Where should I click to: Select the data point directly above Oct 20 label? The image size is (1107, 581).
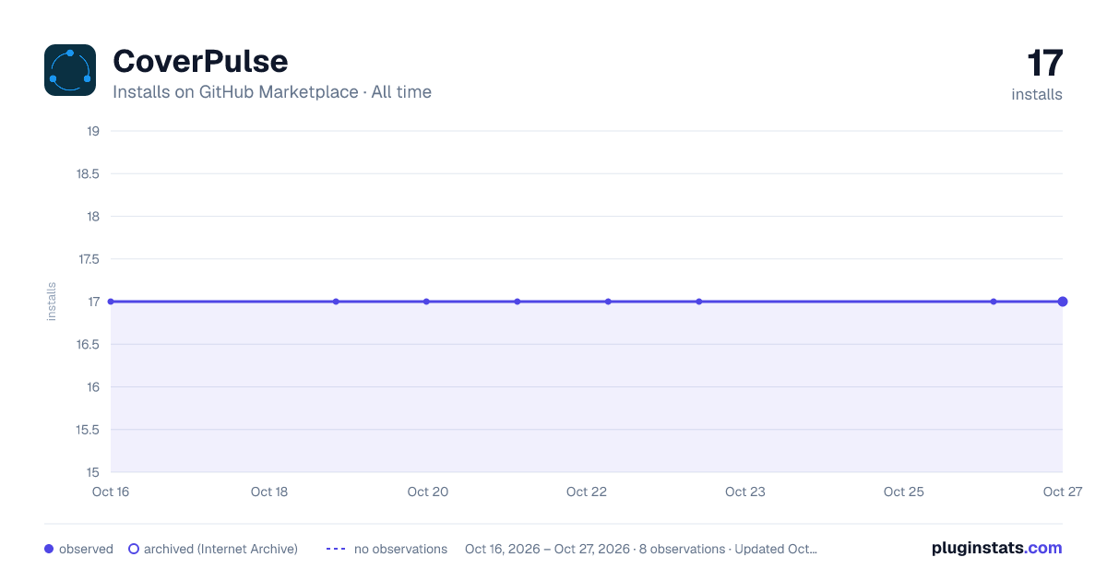coord(426,302)
